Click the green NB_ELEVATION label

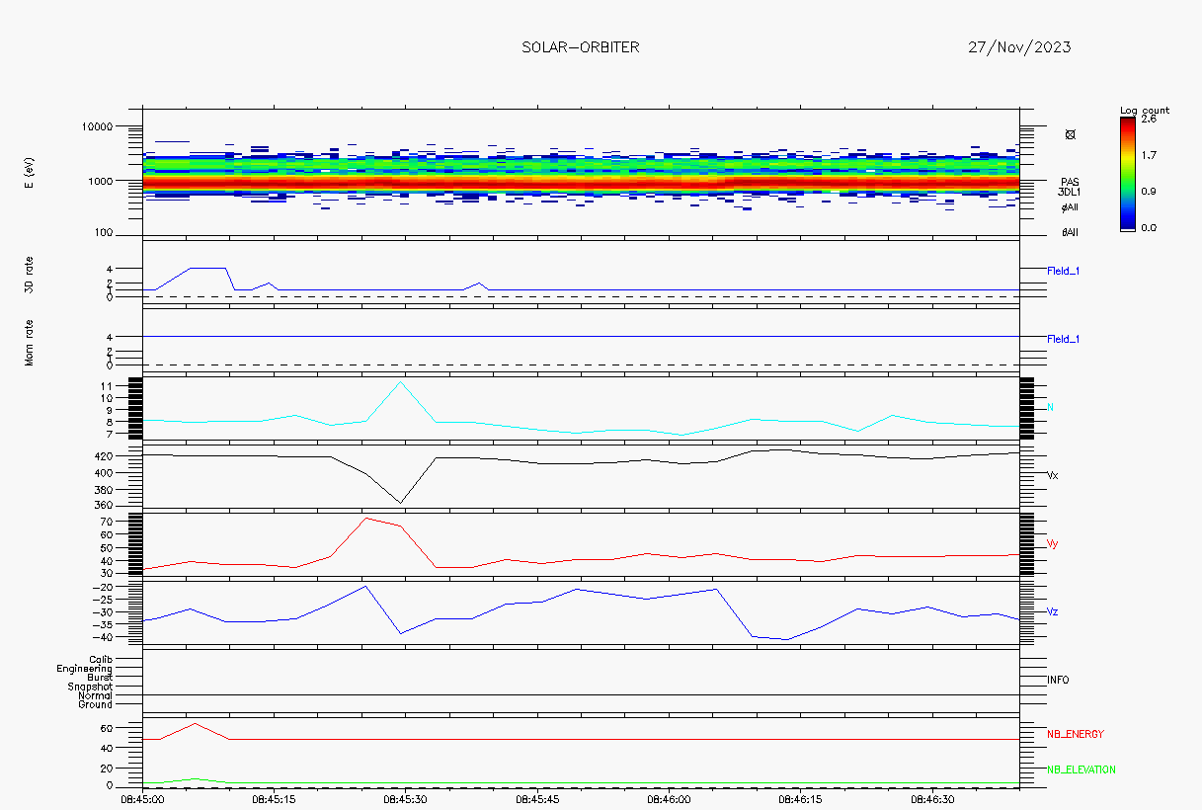(x=1082, y=769)
